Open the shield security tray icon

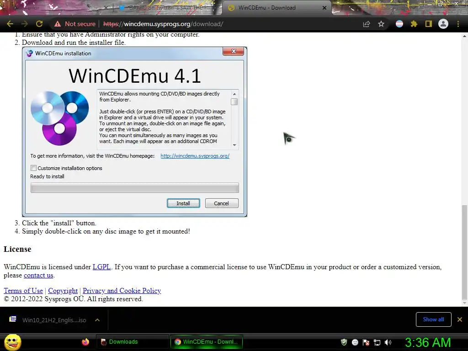pyautogui.click(x=344, y=342)
